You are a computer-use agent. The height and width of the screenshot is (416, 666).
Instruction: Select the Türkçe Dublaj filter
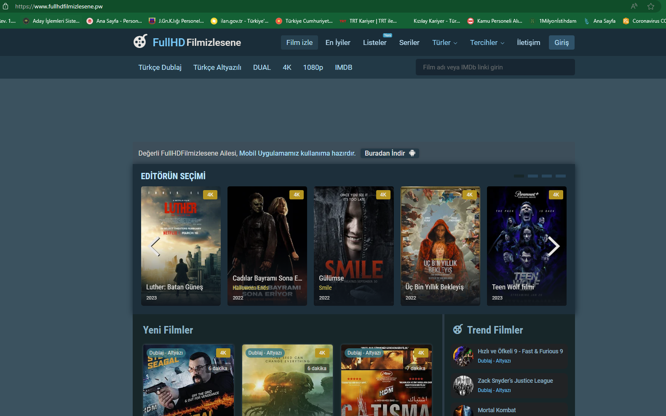(160, 67)
